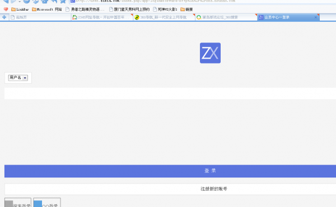Open a new tab with the plus icon

pyautogui.click(x=4, y=17)
